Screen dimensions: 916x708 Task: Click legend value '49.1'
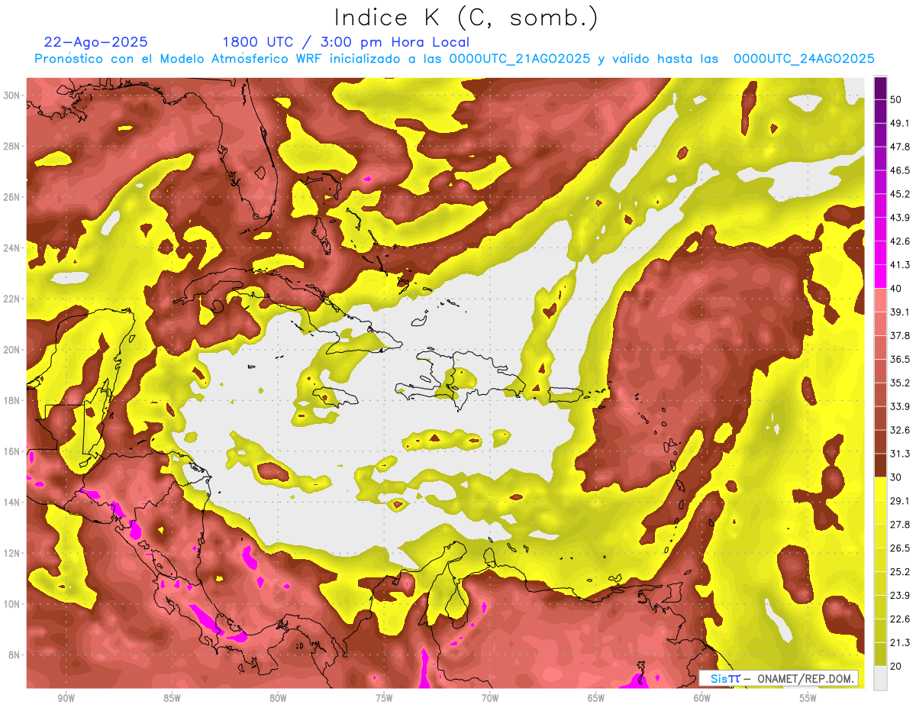point(900,123)
